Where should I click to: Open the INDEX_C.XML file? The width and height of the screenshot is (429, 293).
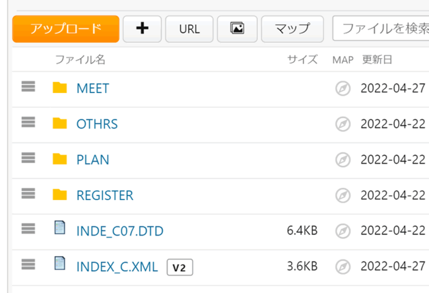(117, 267)
